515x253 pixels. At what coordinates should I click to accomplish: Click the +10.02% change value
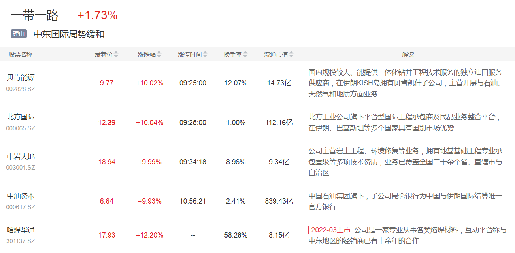[149, 83]
